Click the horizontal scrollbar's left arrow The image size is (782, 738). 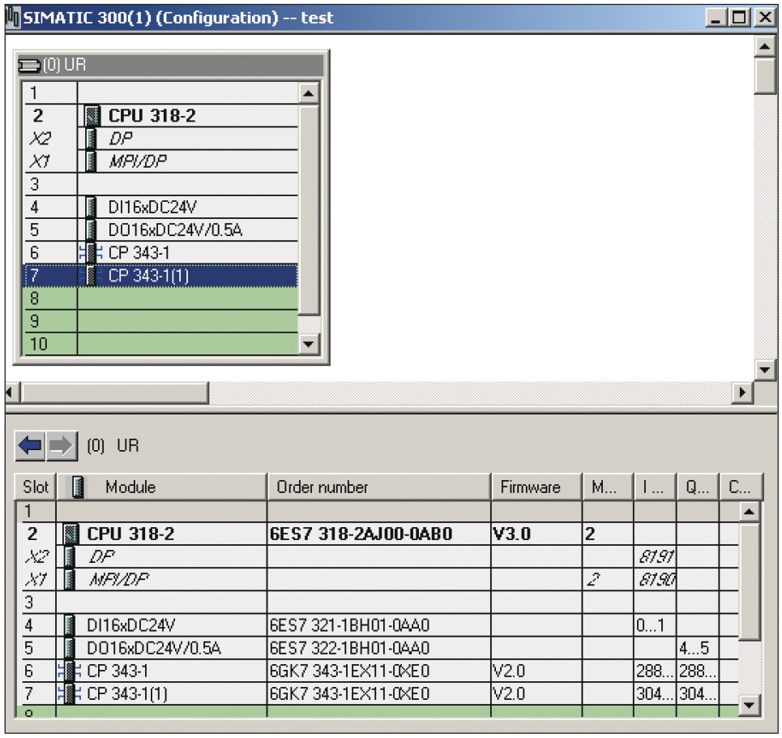pyautogui.click(x=12, y=393)
